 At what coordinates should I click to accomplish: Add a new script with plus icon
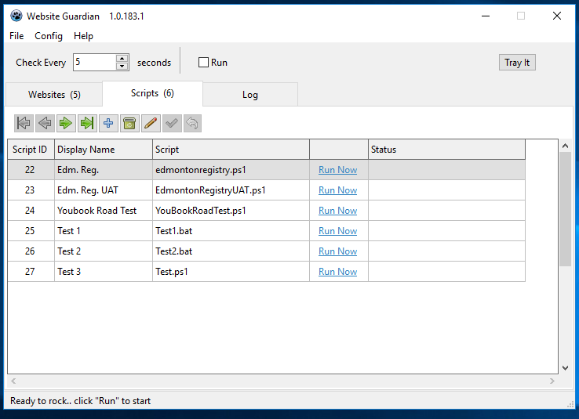point(108,123)
